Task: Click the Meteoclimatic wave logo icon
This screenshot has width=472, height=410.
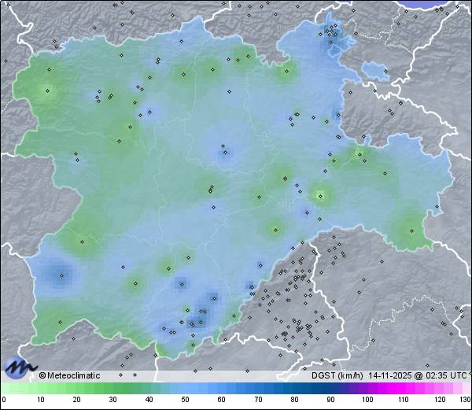Action: 20,367
